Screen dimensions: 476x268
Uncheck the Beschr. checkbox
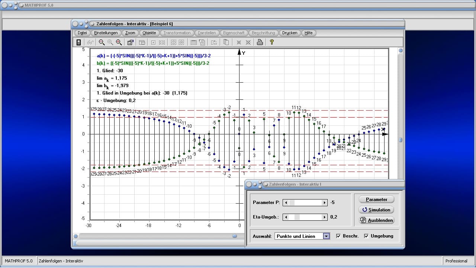click(x=338, y=236)
